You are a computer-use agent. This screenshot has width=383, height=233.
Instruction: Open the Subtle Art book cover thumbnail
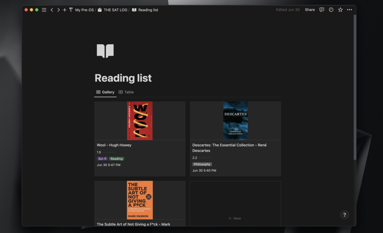140,200
